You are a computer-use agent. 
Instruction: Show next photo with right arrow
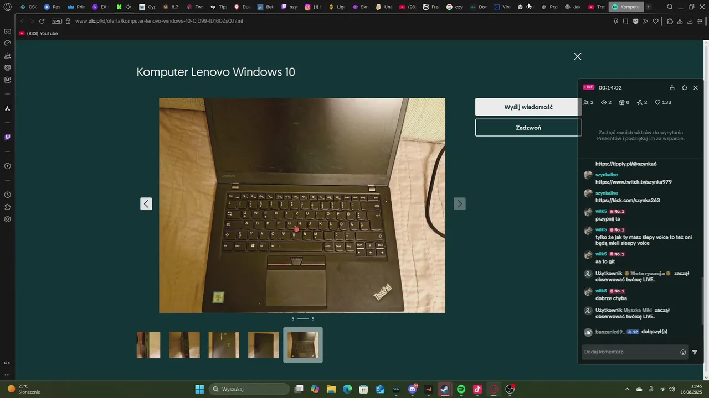point(460,203)
